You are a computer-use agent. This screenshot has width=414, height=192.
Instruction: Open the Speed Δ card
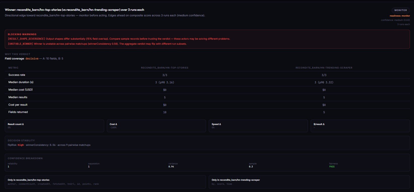click(x=258, y=126)
